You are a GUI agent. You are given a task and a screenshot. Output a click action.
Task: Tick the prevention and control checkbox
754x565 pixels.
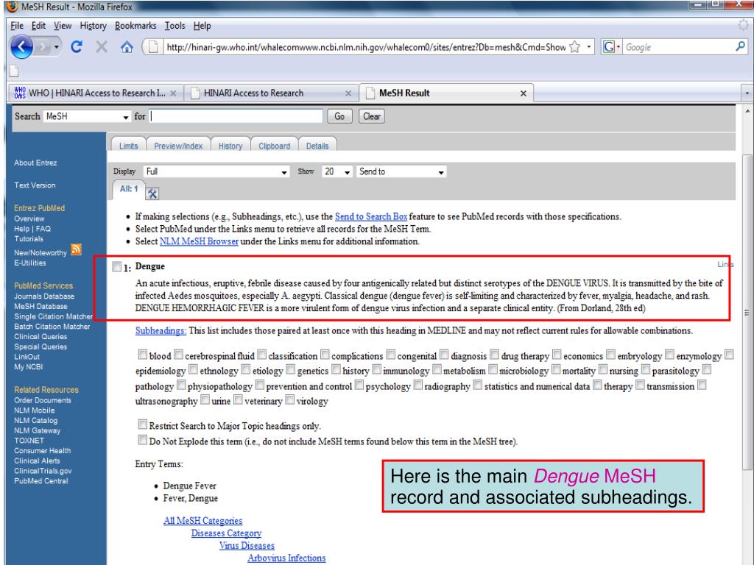(260, 385)
